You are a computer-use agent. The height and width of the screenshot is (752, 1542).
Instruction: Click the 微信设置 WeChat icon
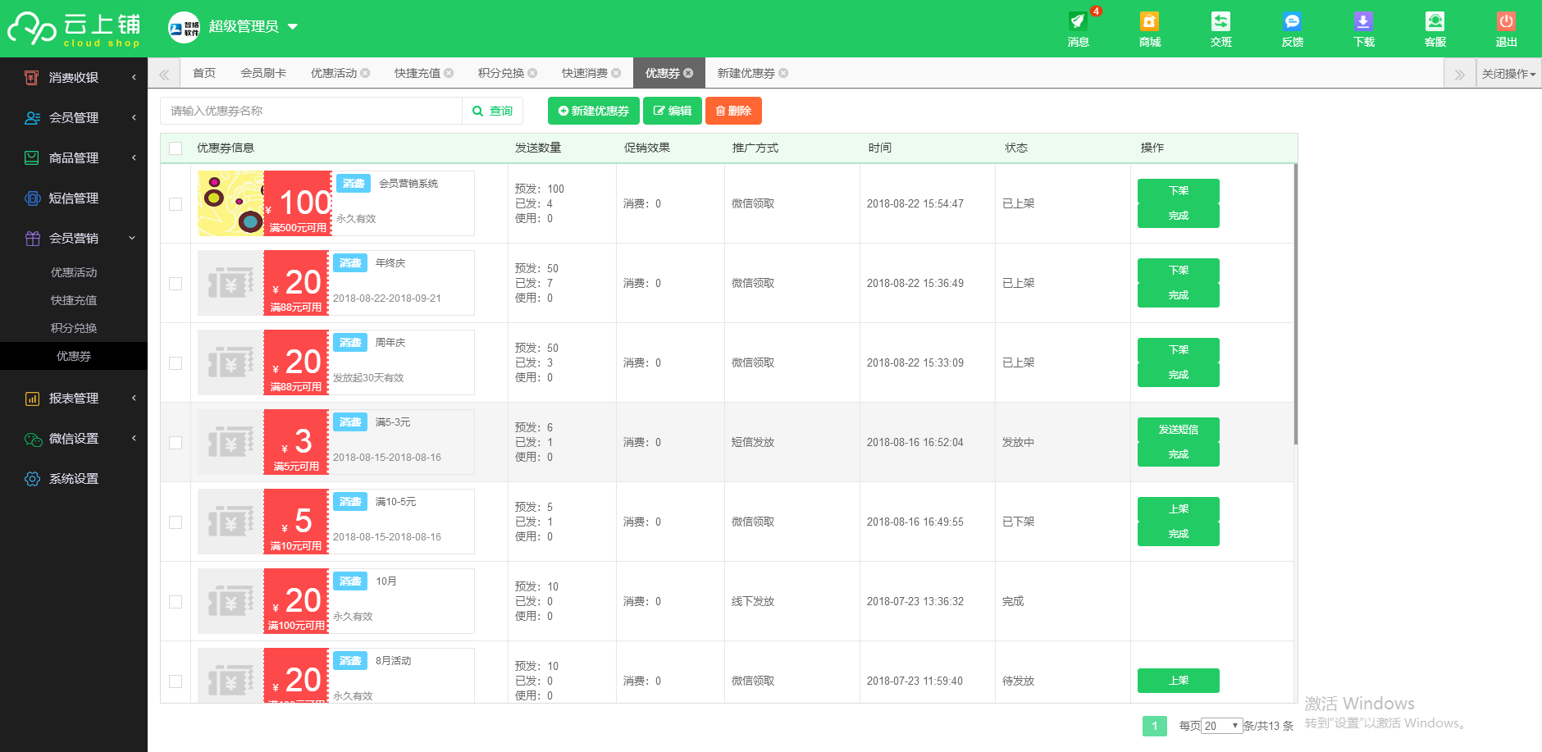coord(32,439)
